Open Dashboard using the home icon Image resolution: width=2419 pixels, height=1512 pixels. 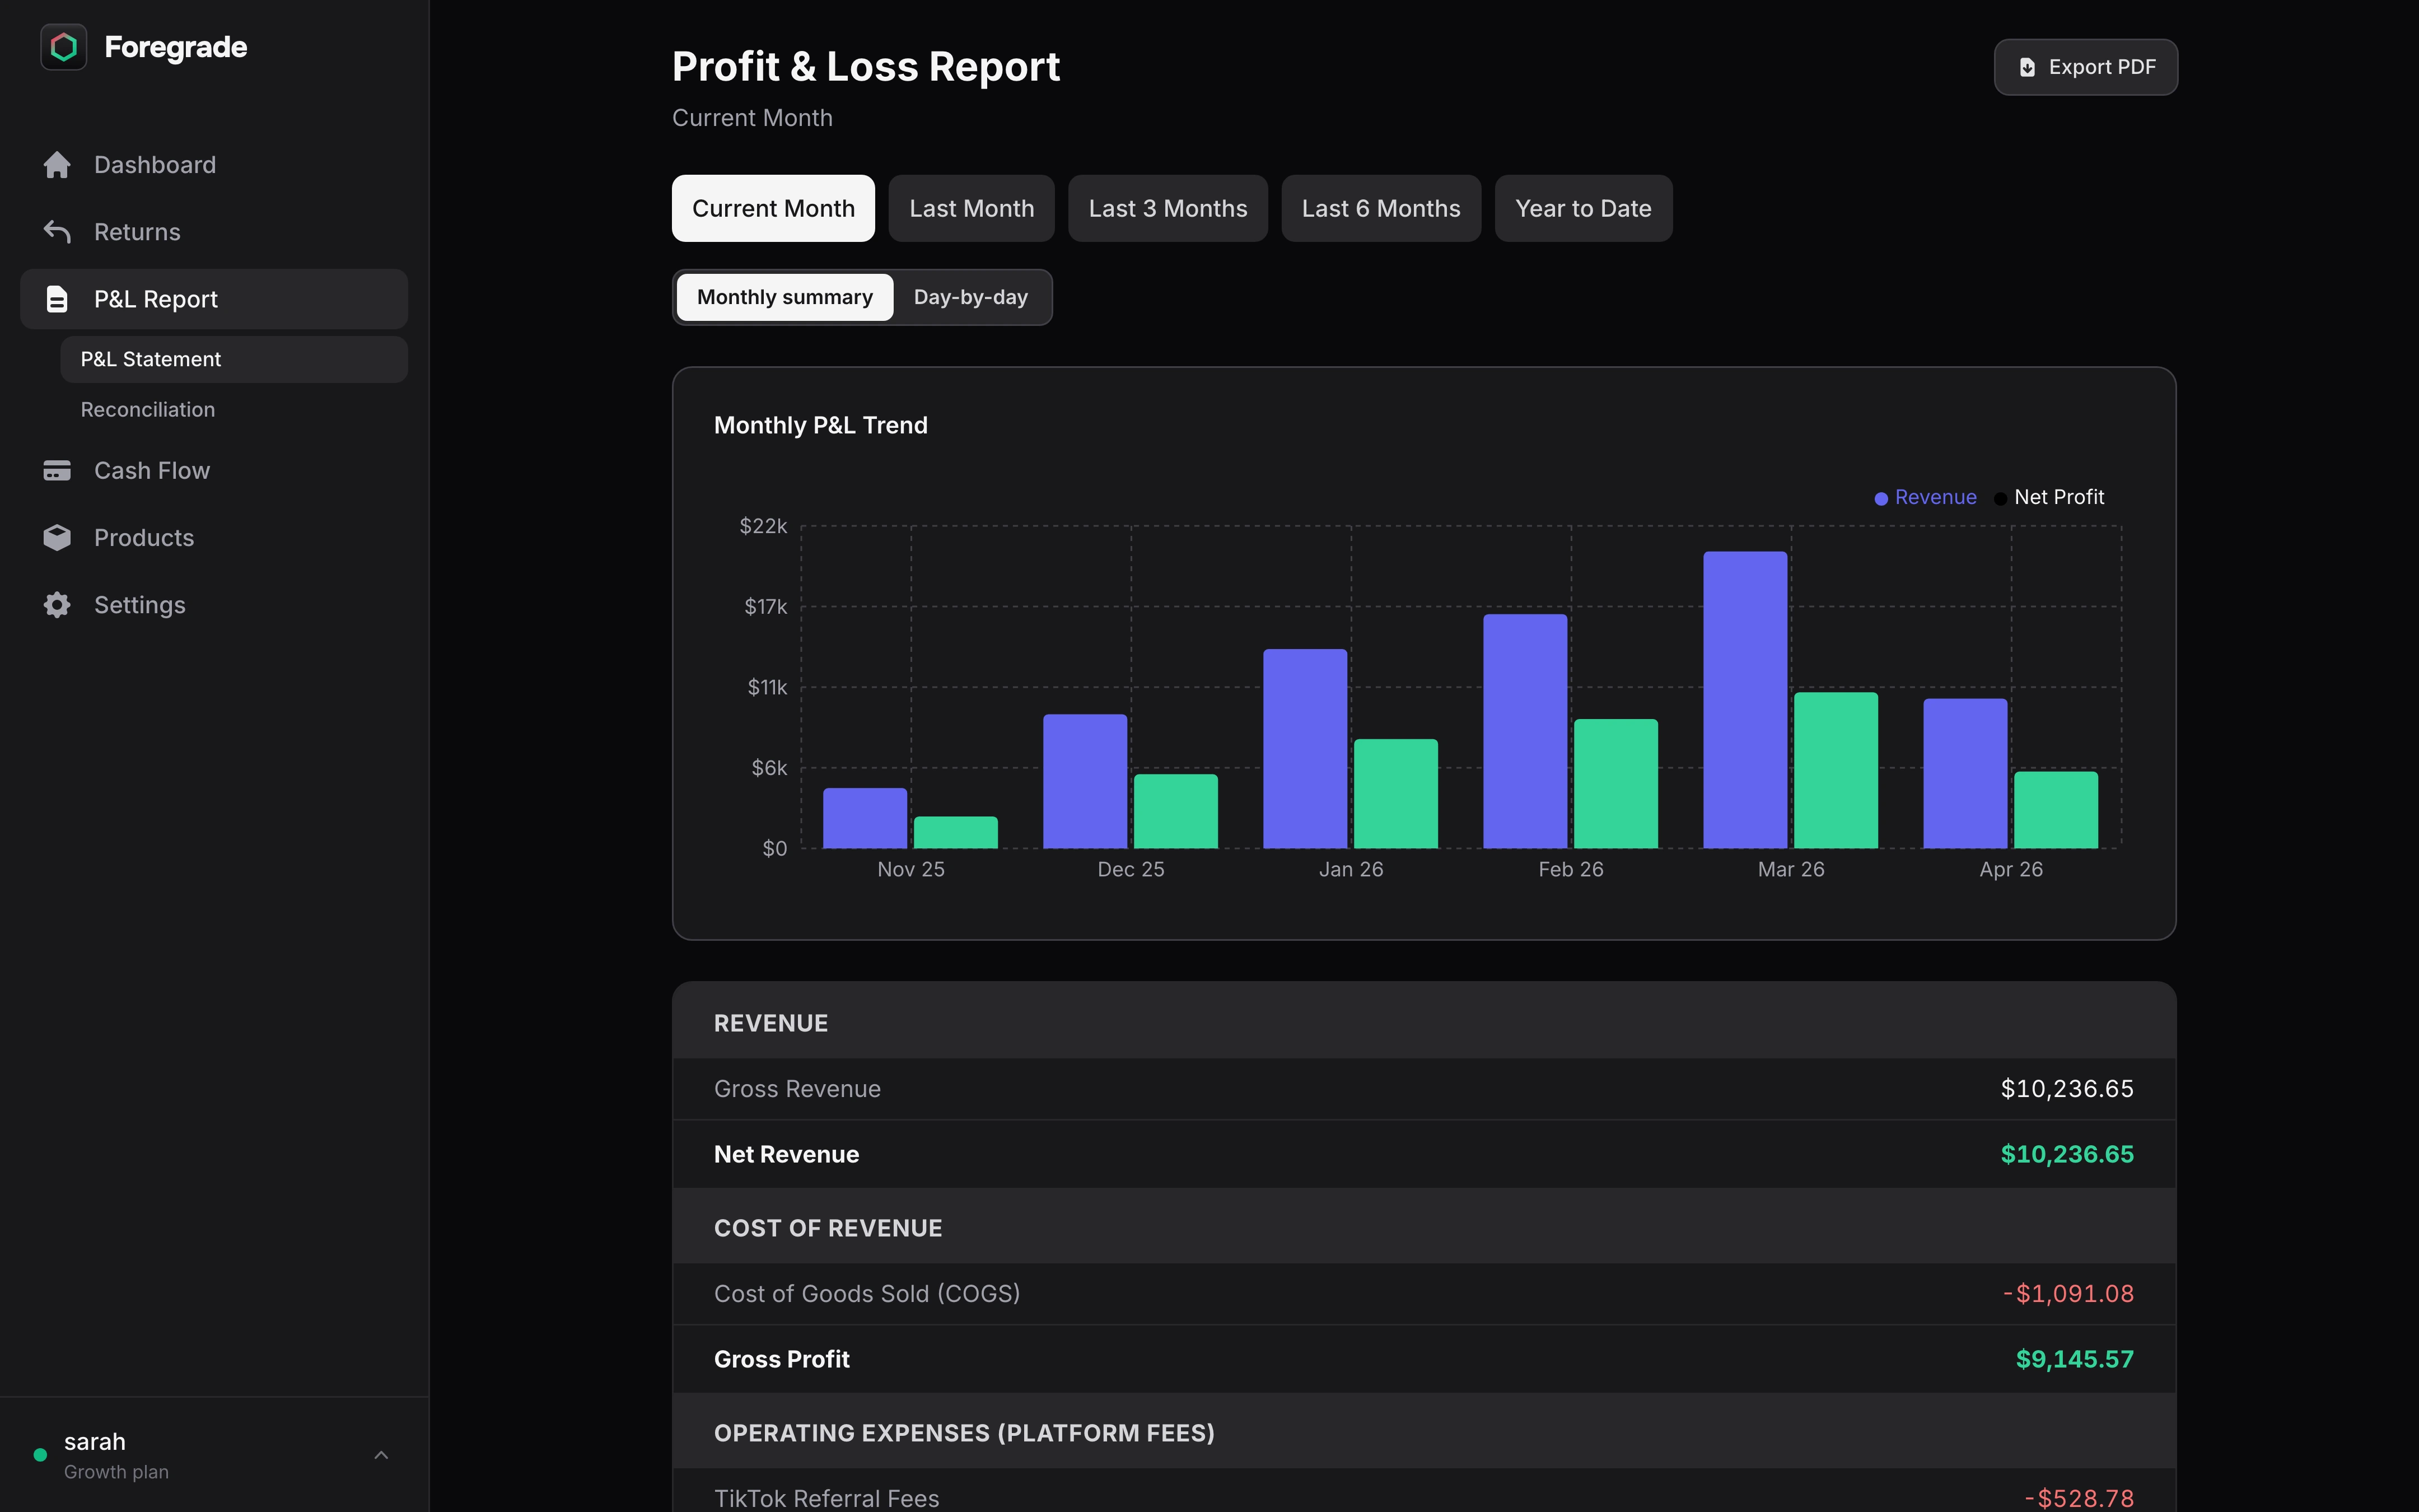[57, 164]
